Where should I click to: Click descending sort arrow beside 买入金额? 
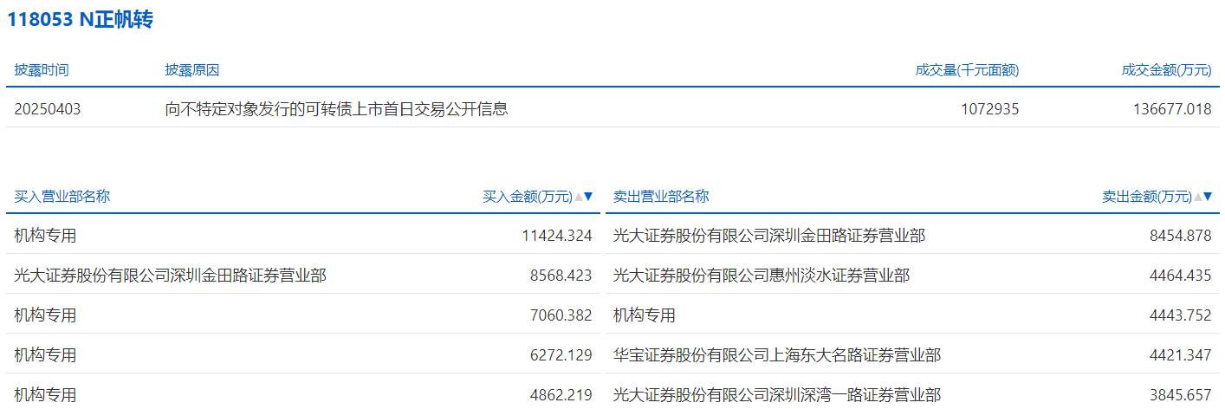tap(589, 197)
